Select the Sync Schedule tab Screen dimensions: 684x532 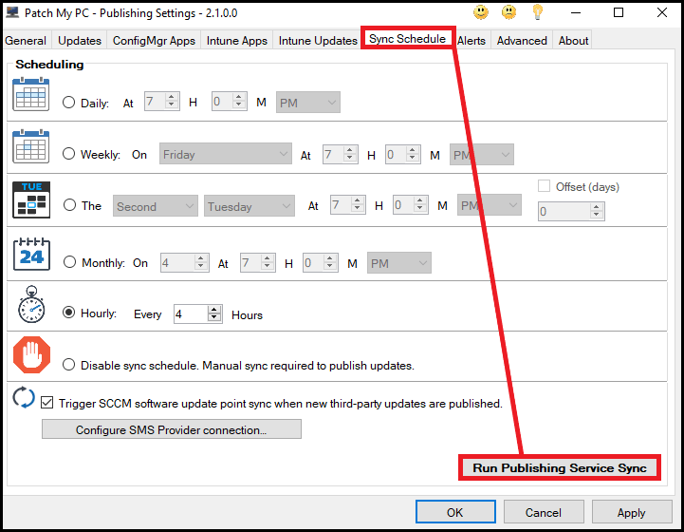pos(407,38)
